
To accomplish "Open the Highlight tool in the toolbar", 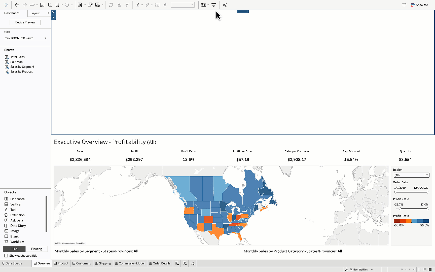I will (x=138, y=5).
